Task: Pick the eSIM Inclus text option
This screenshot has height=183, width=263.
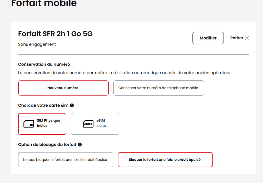Action: [x=101, y=123]
